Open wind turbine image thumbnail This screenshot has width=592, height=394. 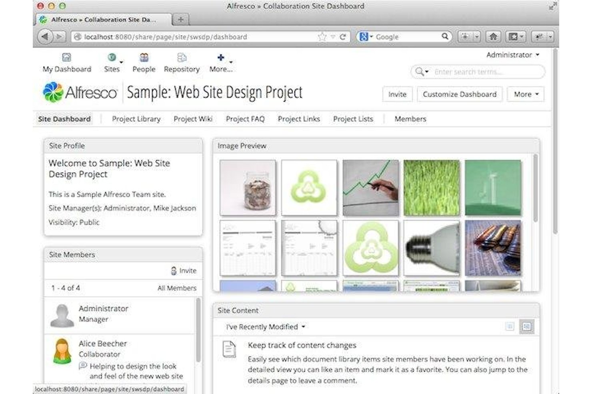click(x=493, y=188)
